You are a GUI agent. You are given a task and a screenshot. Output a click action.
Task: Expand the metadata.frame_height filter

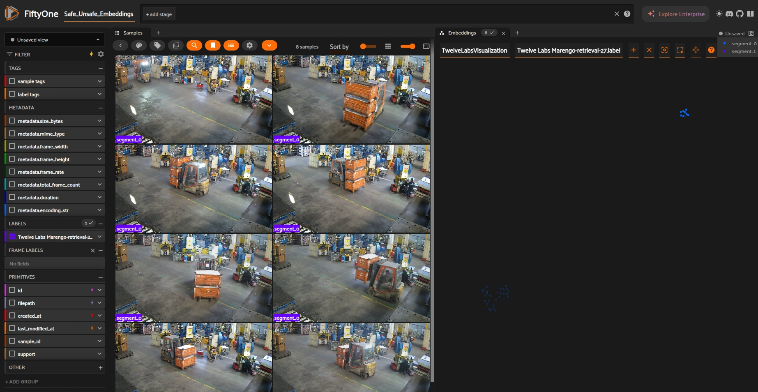click(99, 159)
